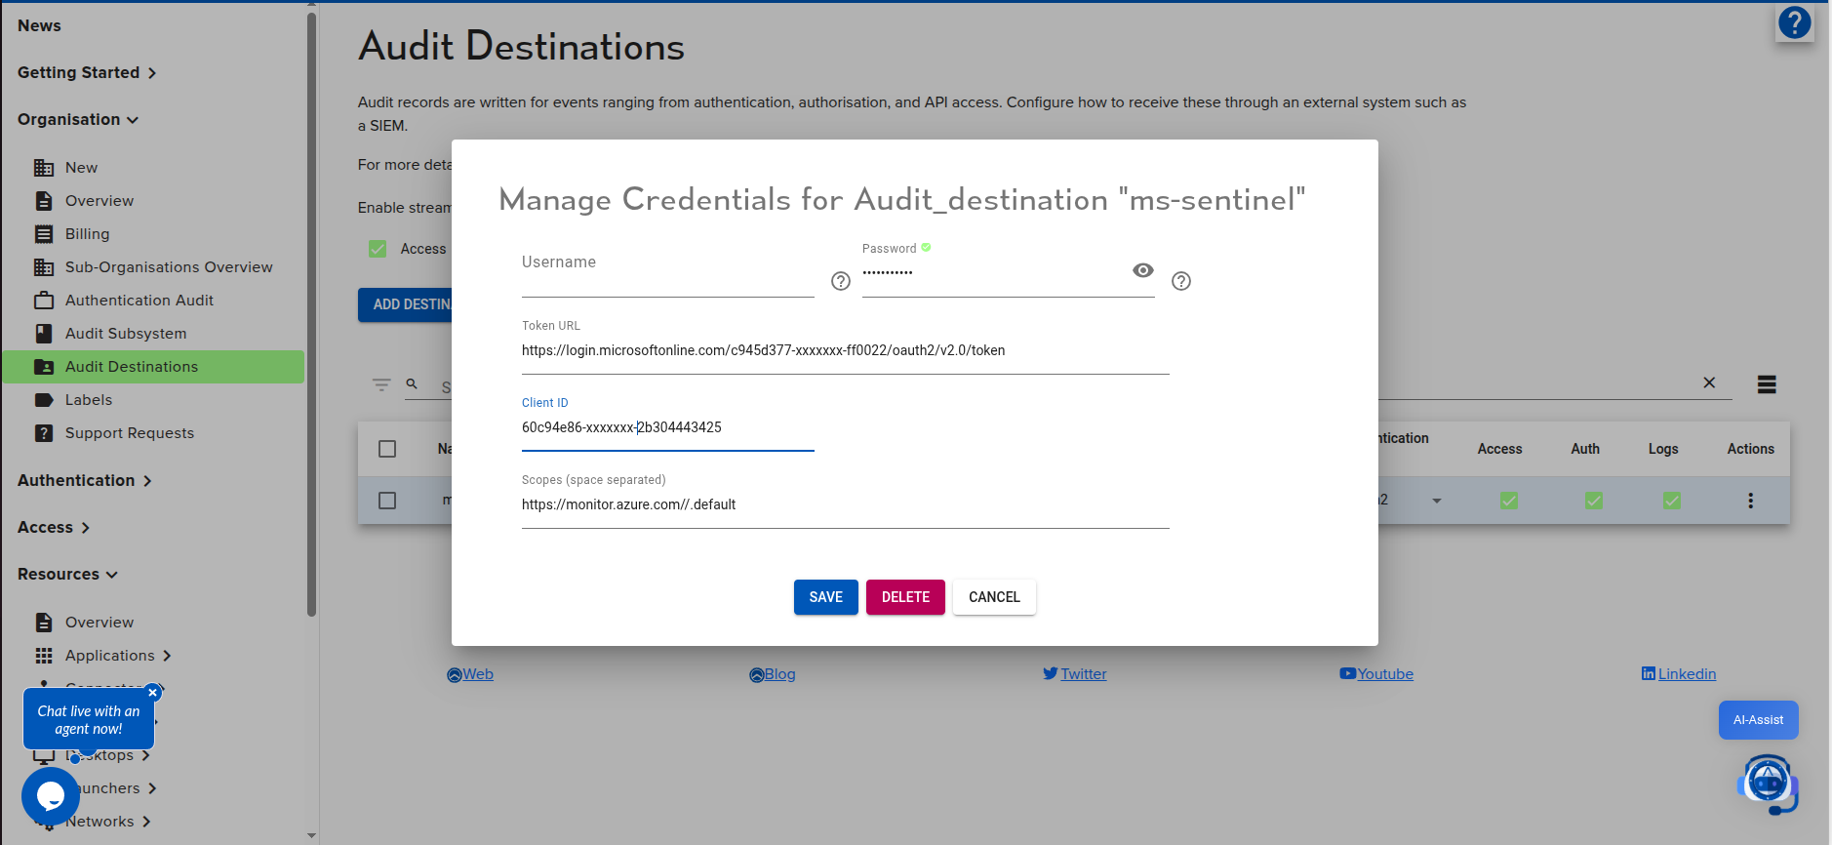
Task: Collapse the Organisation section
Action: (78, 119)
